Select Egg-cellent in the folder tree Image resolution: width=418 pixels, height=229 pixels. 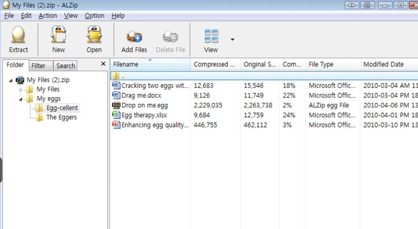tap(62, 108)
